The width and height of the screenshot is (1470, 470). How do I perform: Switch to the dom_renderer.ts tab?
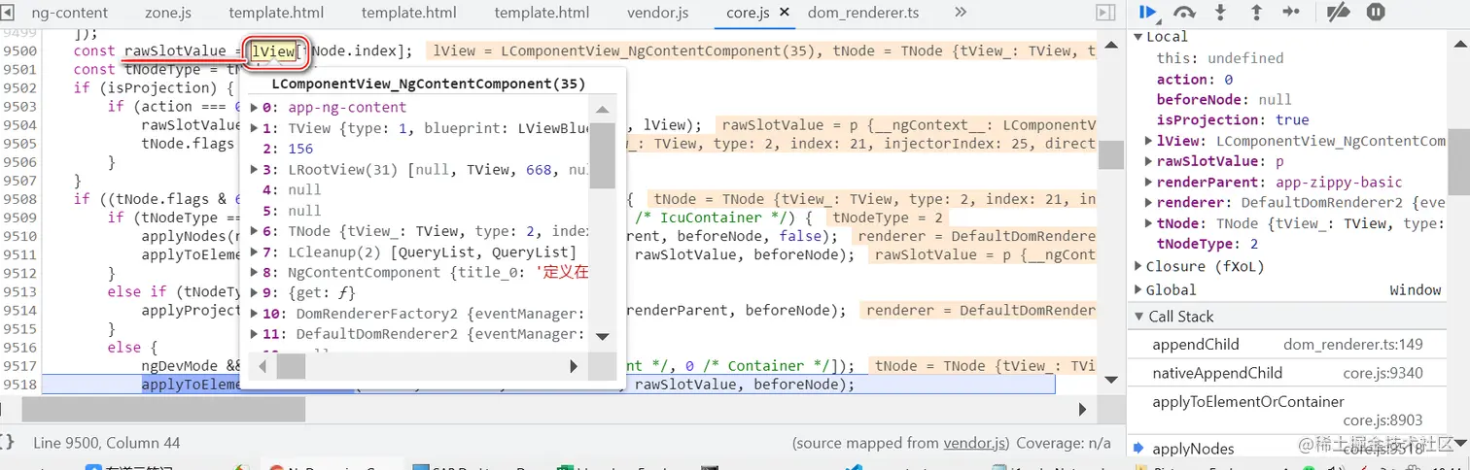(863, 13)
